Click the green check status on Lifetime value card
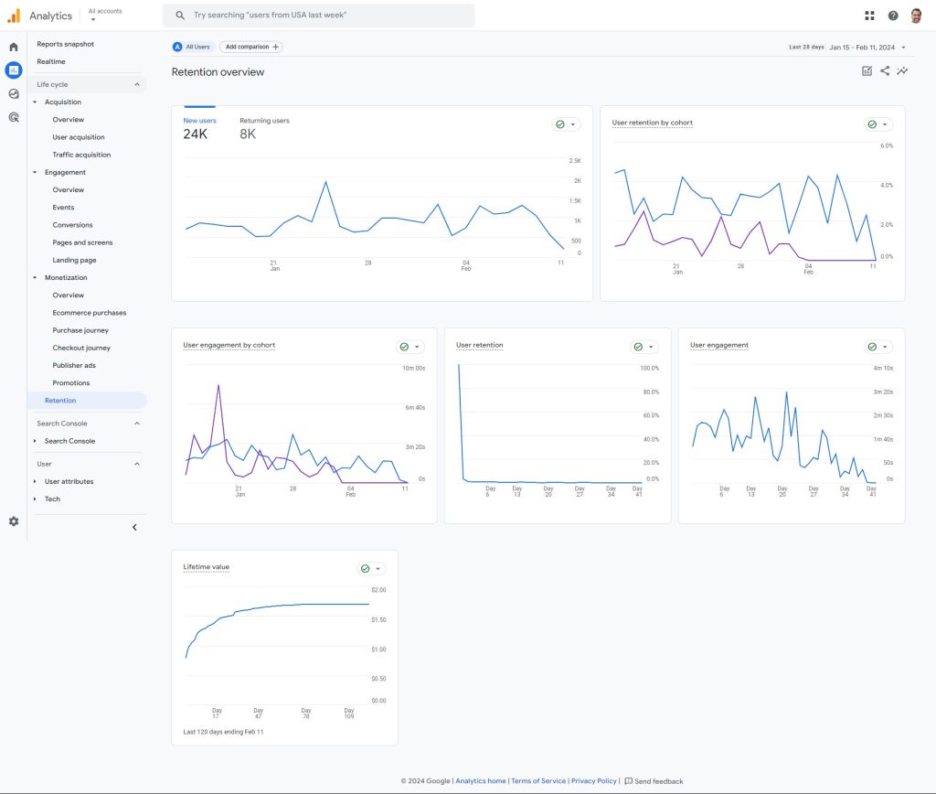 pos(366,569)
